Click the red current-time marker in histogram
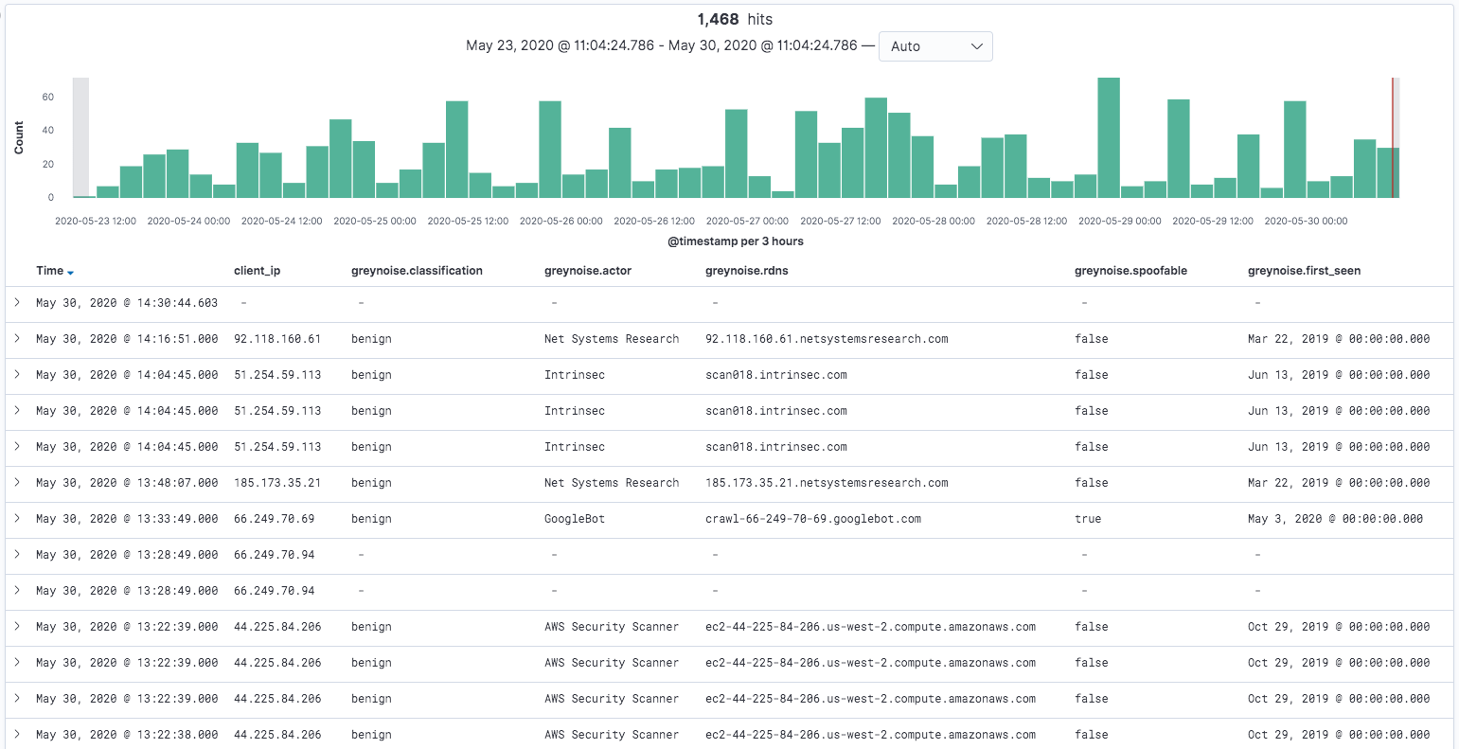1459x749 pixels. pyautogui.click(x=1392, y=137)
